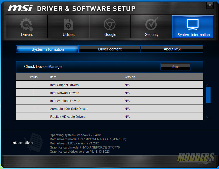Click red warning icon for Realtek HD Audio
Screen dimensions: 219x169
pyautogui.click(x=33, y=117)
